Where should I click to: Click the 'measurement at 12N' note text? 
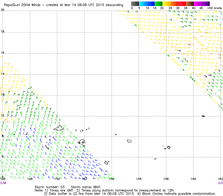156,191
